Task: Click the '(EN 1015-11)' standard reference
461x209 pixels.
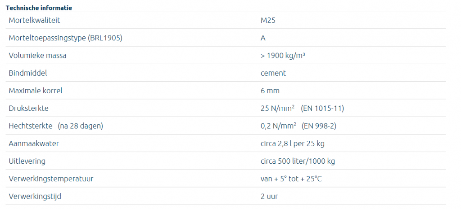Action: click(322, 109)
